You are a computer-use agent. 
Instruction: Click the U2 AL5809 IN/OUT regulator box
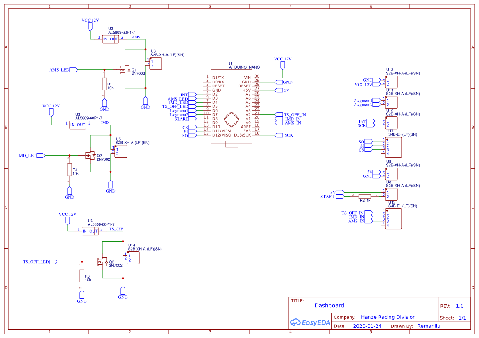111,39
